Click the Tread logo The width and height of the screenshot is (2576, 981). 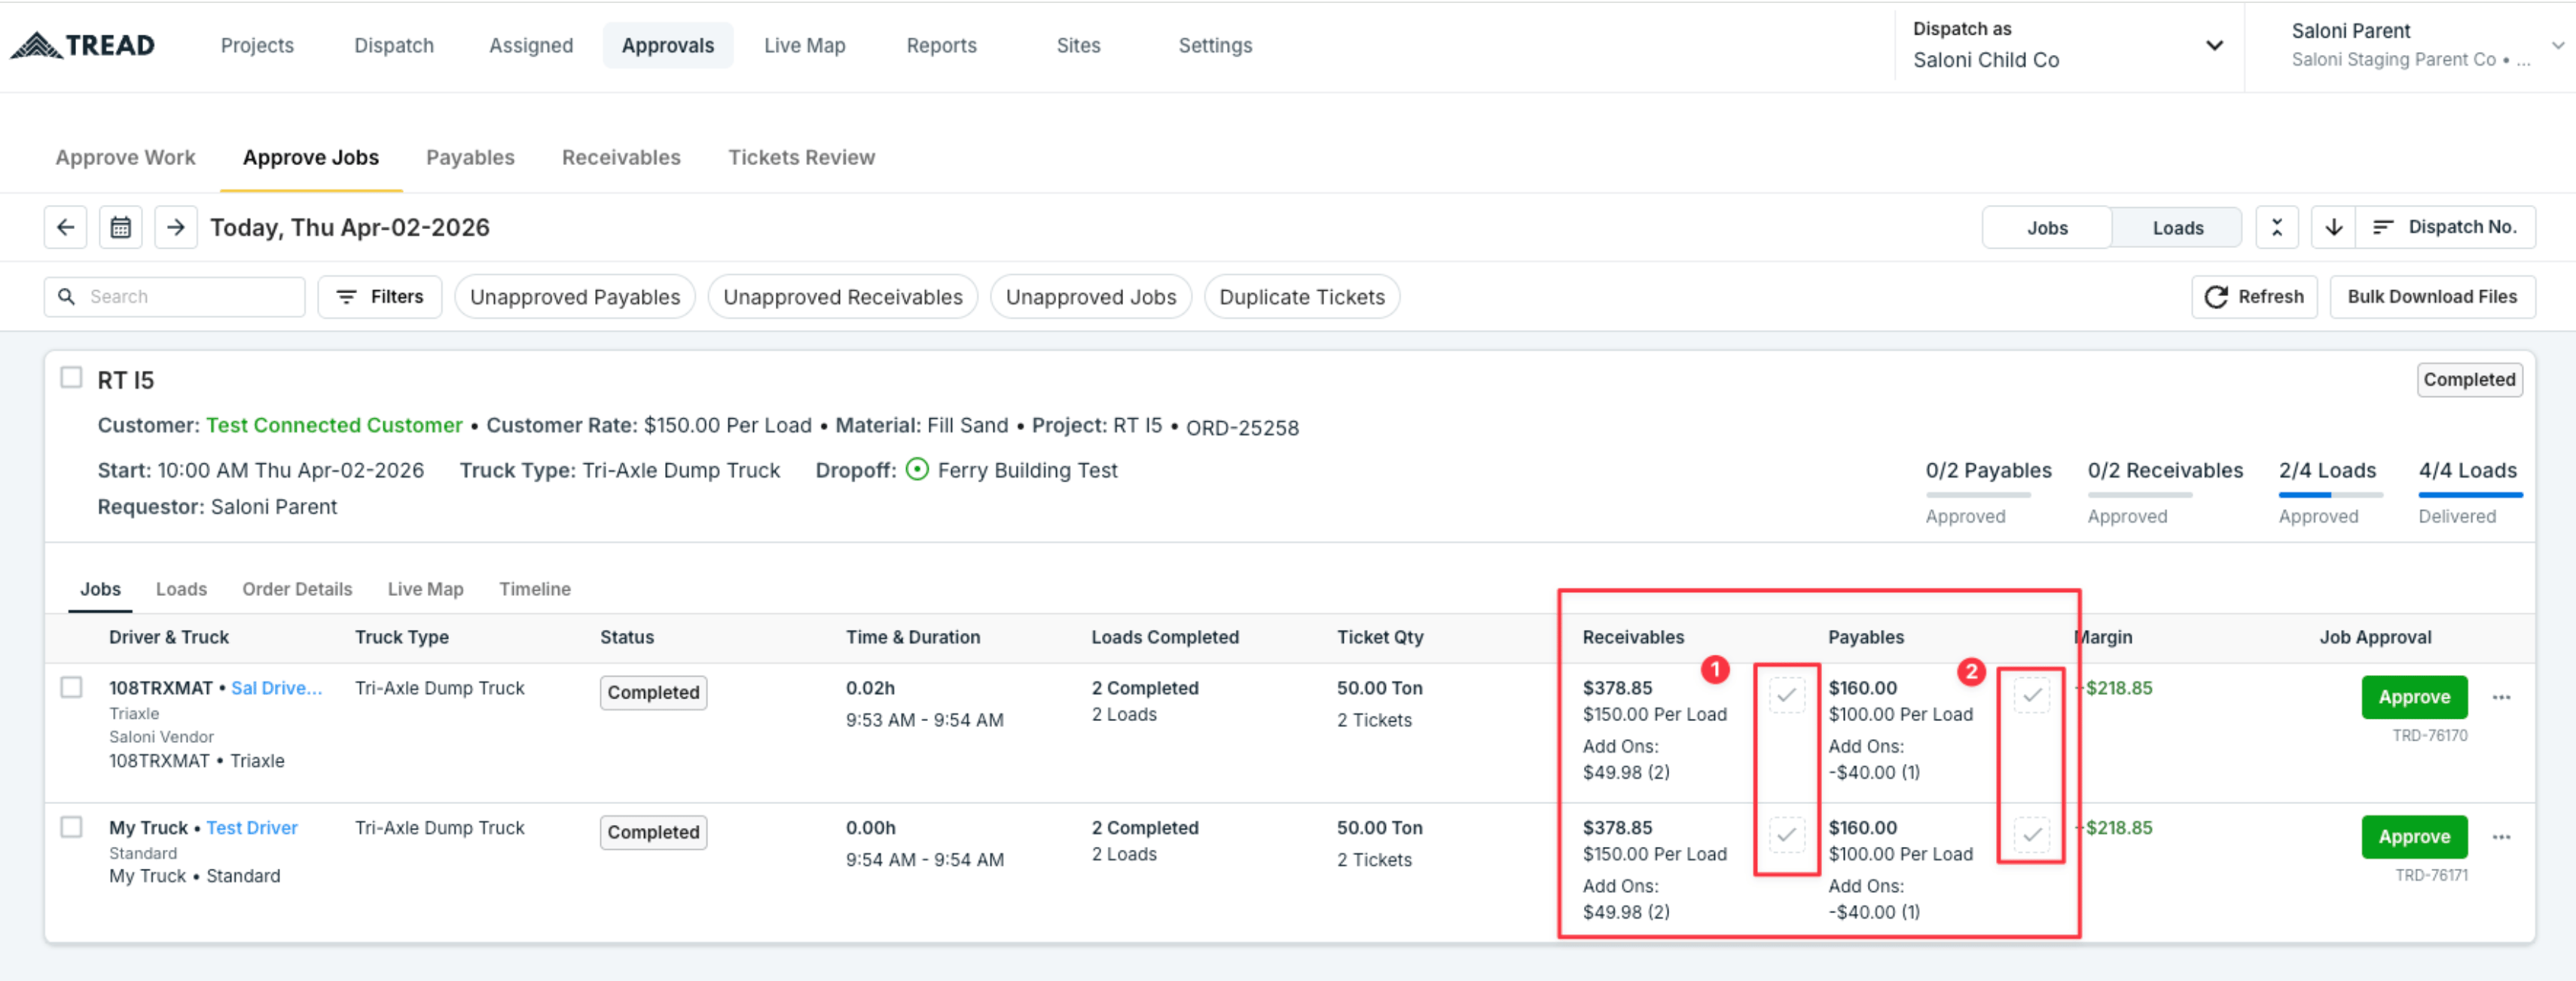pos(83,45)
